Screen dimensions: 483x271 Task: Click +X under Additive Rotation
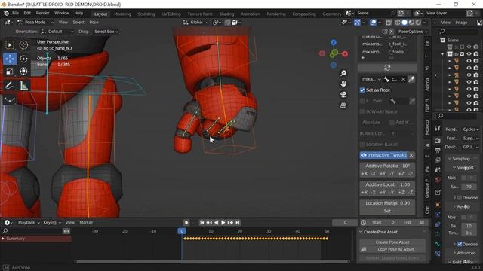(365, 174)
